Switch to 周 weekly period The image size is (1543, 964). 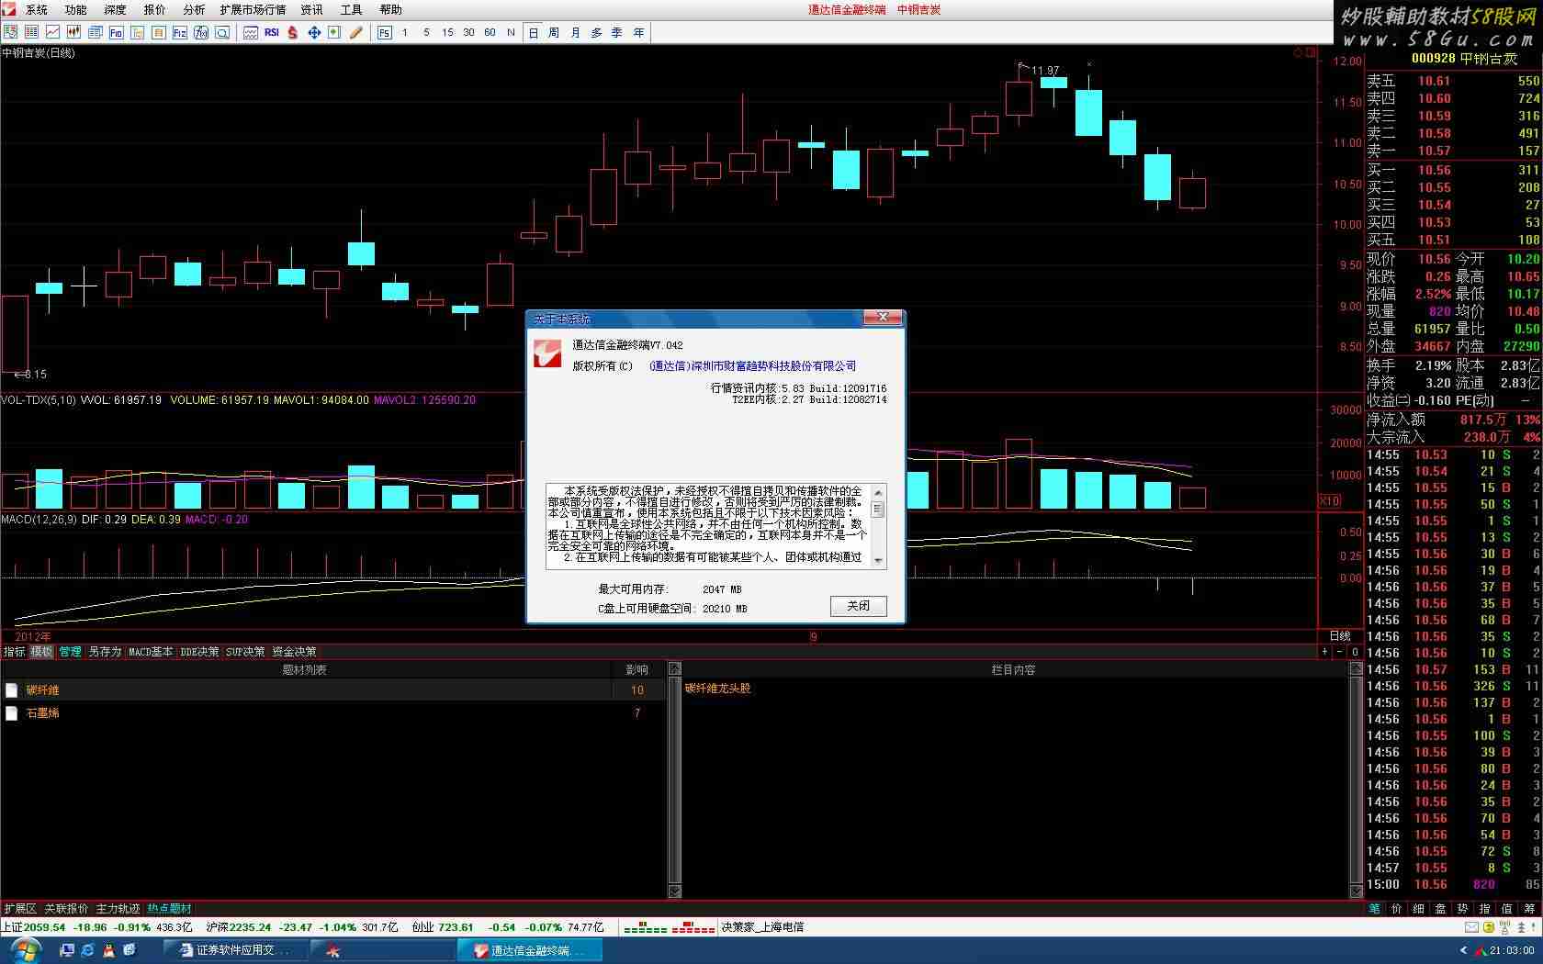pos(554,32)
